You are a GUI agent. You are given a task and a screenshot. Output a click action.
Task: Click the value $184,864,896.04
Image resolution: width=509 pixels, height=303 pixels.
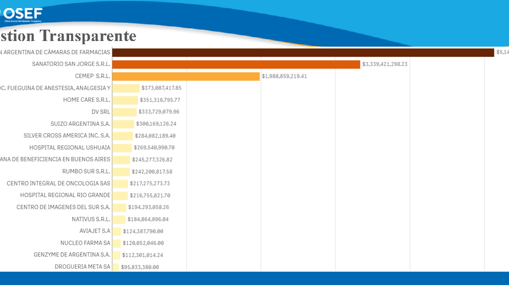[148, 219]
